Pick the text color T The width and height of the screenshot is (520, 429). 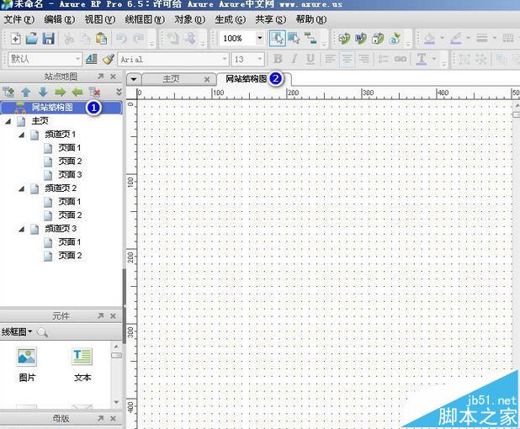pyautogui.click(x=422, y=59)
